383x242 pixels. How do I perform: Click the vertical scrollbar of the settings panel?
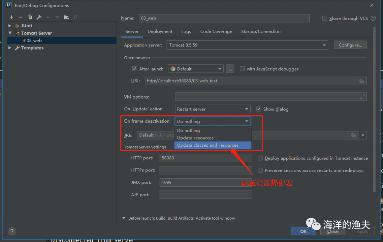tap(374, 110)
